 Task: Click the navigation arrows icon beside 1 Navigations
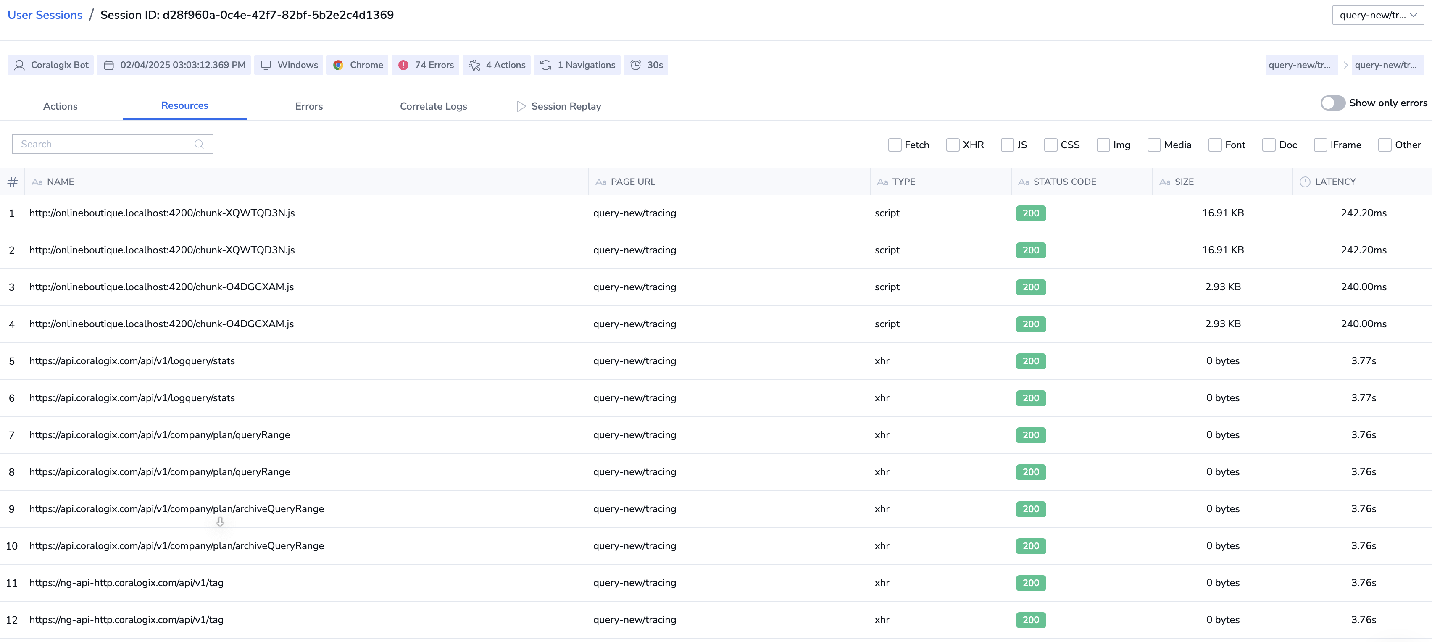coord(546,65)
